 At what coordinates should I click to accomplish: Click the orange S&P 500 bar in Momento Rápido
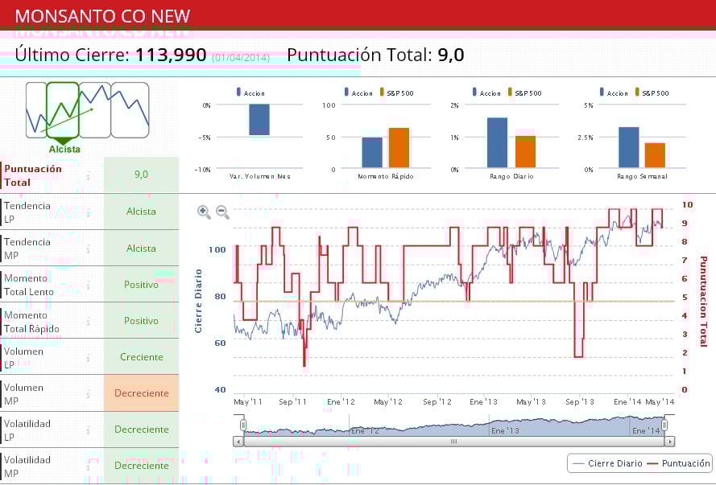pyautogui.click(x=399, y=148)
